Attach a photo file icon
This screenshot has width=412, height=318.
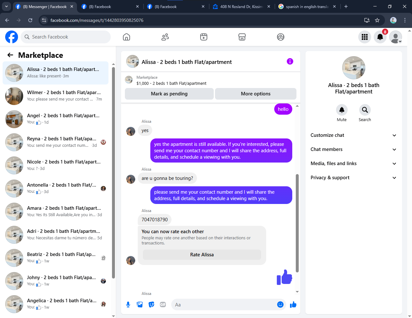[140, 305]
